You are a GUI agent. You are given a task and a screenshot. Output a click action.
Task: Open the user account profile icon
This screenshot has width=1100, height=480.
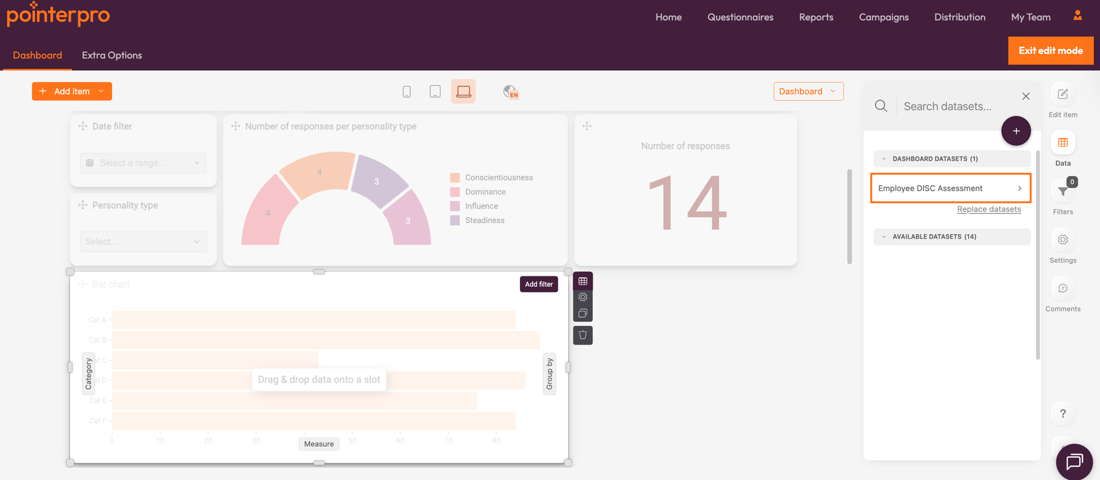[x=1077, y=16]
